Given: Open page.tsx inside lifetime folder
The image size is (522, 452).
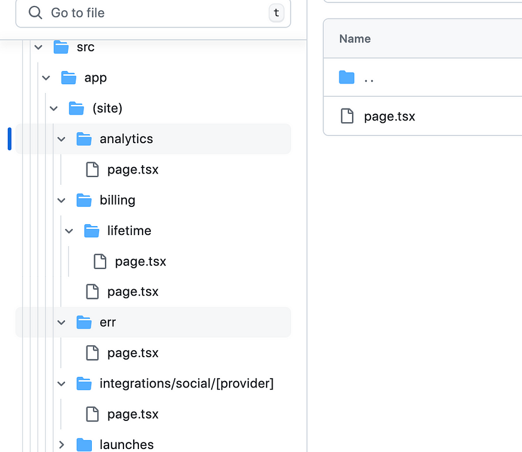Looking at the screenshot, I should 140,262.
